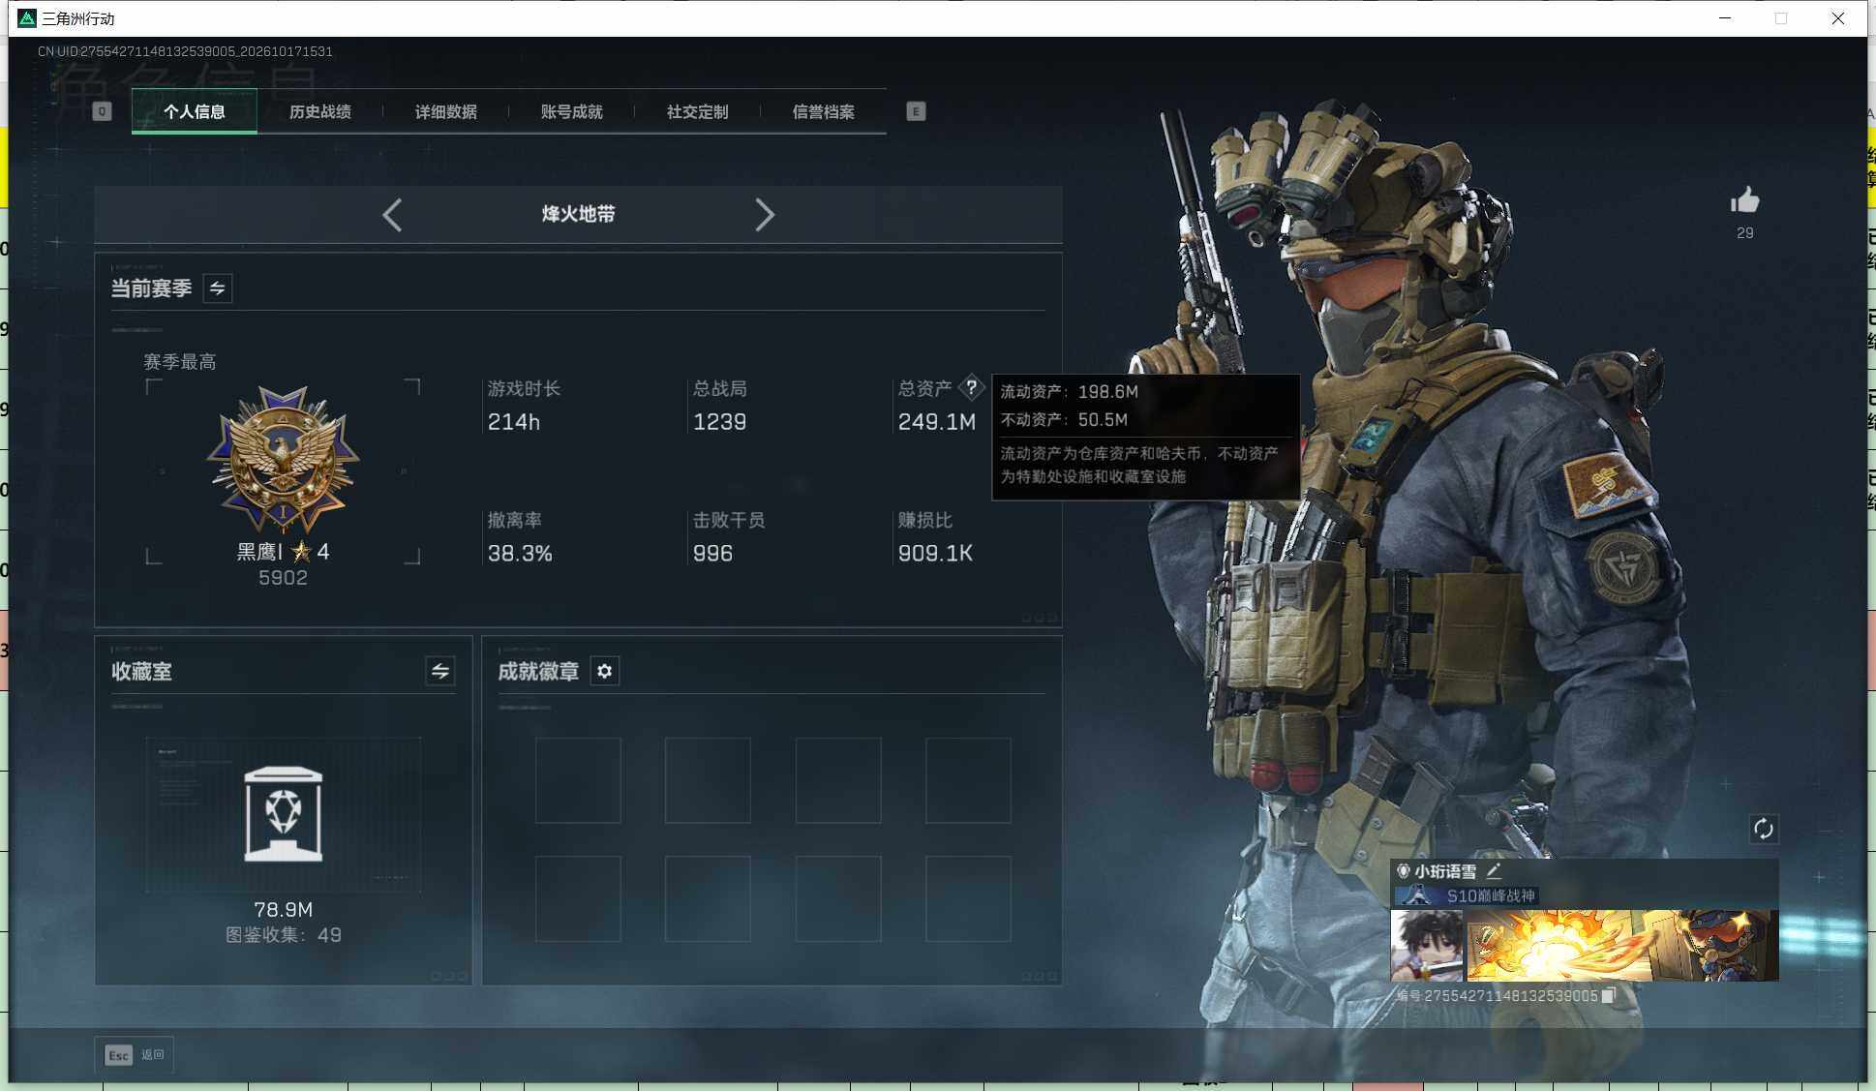Screen dimensions: 1876x1091
Task: Open 成就徽章 gear settings
Action: [605, 671]
